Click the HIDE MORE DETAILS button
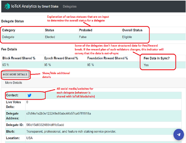This screenshot has height=143, width=186. tap(15, 74)
